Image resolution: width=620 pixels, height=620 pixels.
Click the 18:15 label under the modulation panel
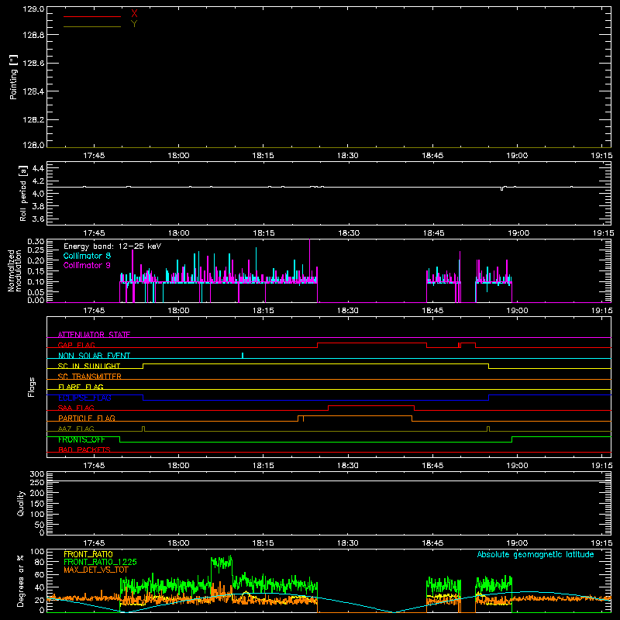(x=263, y=311)
